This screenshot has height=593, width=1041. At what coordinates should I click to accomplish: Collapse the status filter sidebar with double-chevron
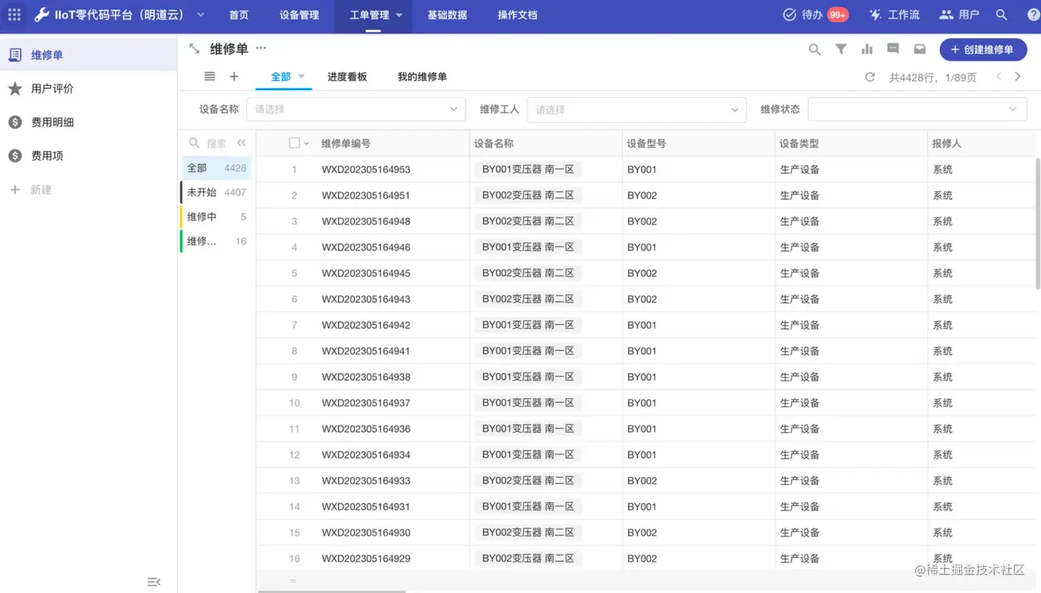[241, 143]
